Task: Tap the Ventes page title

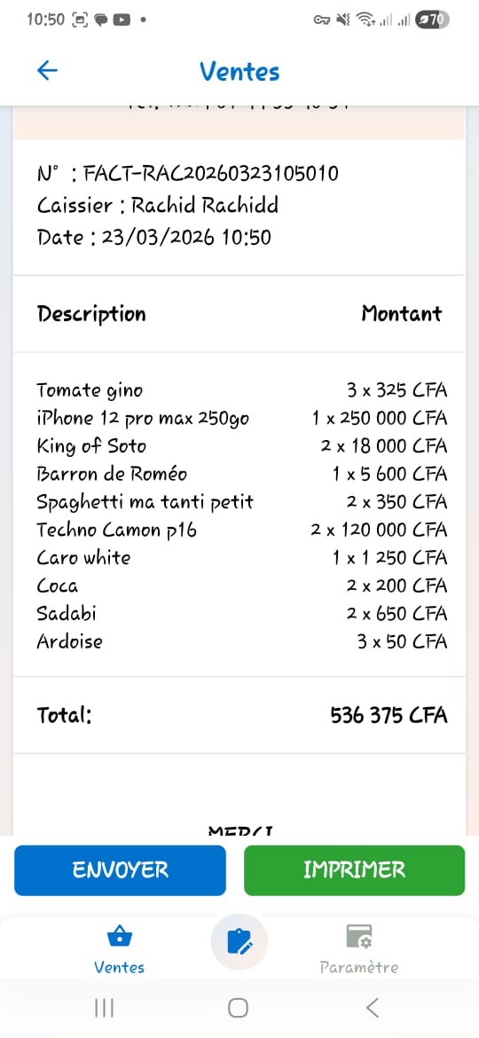Action: [239, 71]
